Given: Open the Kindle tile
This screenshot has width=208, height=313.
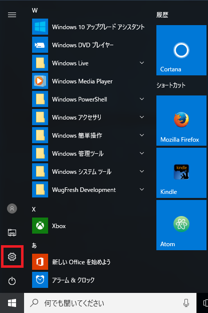Looking at the screenshot, I should coord(181,173).
